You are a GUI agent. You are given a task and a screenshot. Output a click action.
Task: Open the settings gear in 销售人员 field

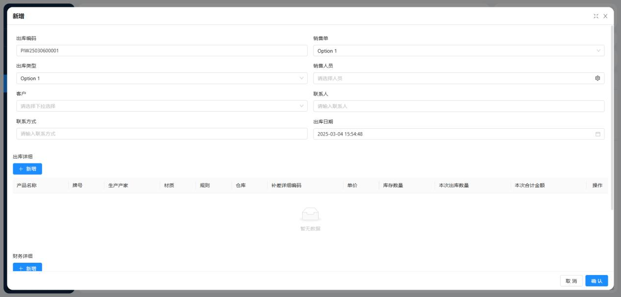point(597,78)
